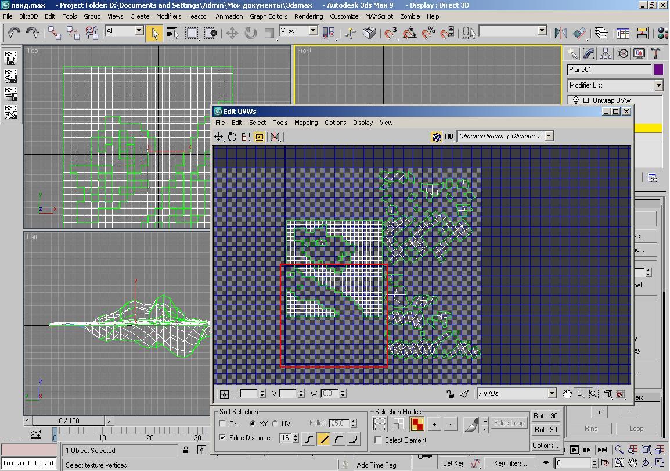The width and height of the screenshot is (670, 471).
Task: Expand the All IDs dropdown
Action: click(x=552, y=394)
